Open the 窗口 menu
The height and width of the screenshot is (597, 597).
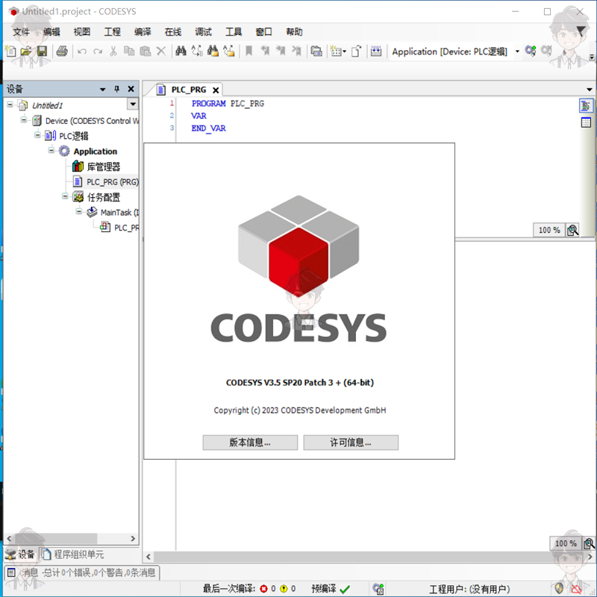point(264,31)
